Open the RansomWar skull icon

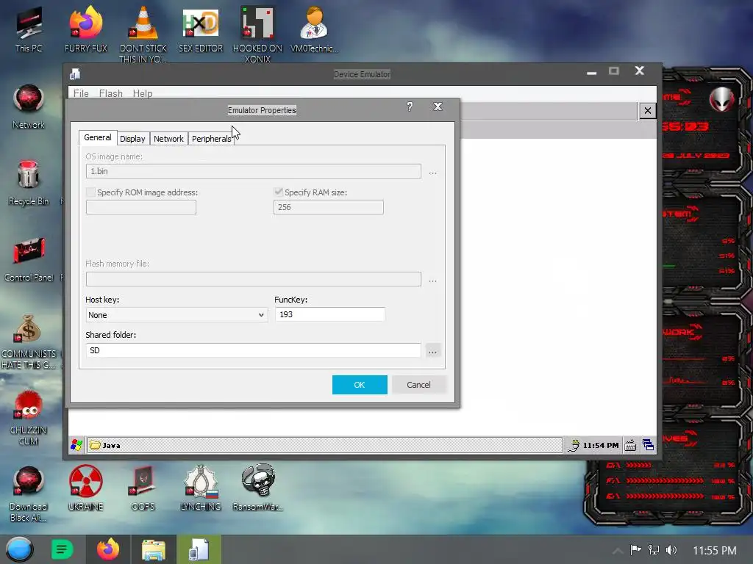pos(258,488)
